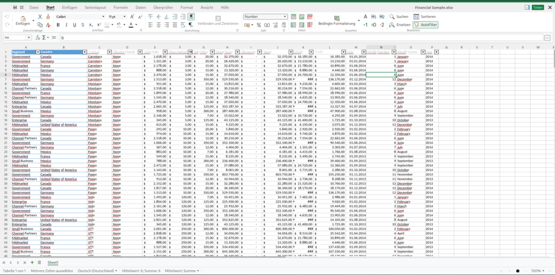This screenshot has height=275, width=555.
Task: Click Verbinden und Zentrieren button
Action: [218, 24]
